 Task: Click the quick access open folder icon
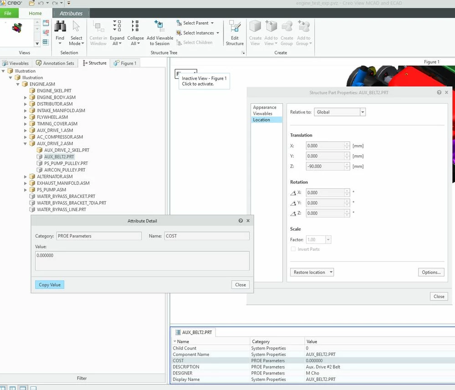point(32,3)
